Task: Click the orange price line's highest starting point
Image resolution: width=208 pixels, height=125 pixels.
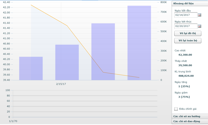Action: pos(31,5)
